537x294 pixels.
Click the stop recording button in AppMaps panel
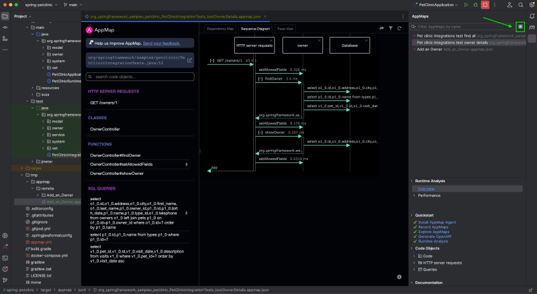pos(520,26)
